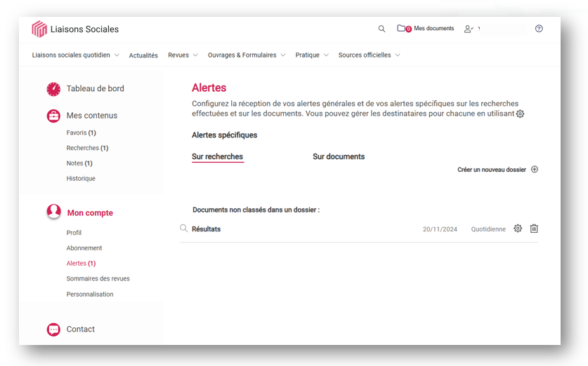Viewport: 588px width, 366px height.
Task: Expand the Revues menu chevron
Action: pyautogui.click(x=195, y=55)
